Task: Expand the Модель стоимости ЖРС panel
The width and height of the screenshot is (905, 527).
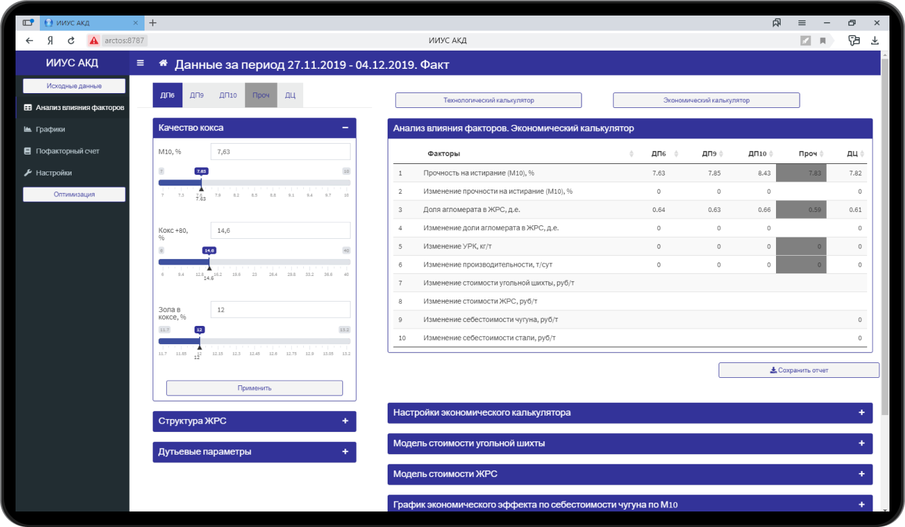Action: click(862, 474)
